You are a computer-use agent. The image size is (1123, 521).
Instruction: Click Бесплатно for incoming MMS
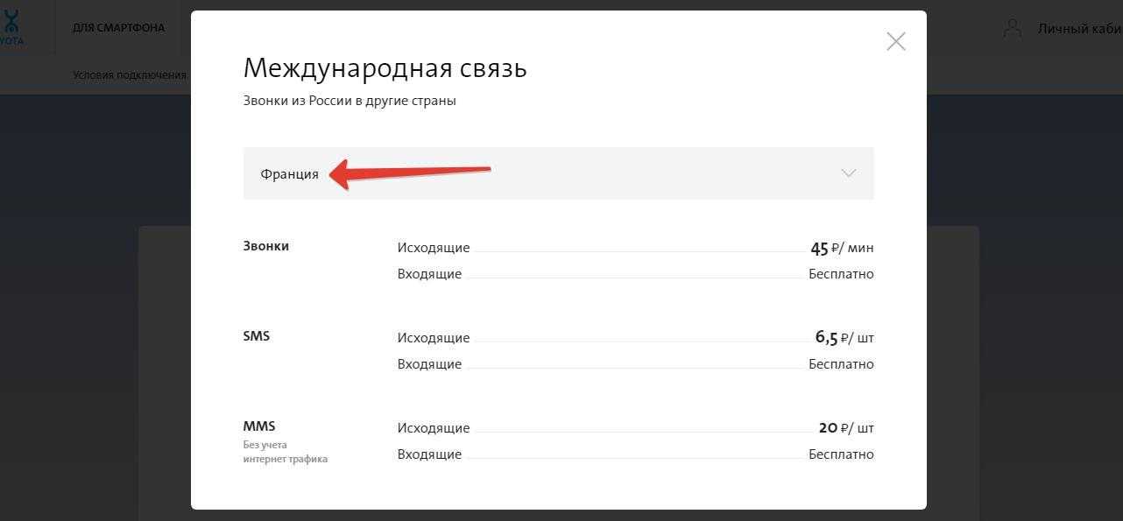coord(841,454)
